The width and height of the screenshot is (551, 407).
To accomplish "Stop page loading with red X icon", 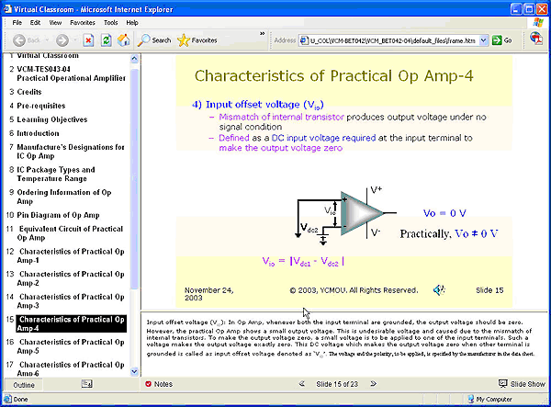I will click(x=88, y=40).
